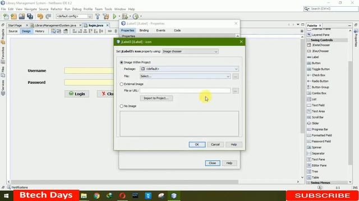Image resolution: width=359 pixels, height=201 pixels.
Task: Collapse the Swing Controls palette category
Action: tap(309, 40)
